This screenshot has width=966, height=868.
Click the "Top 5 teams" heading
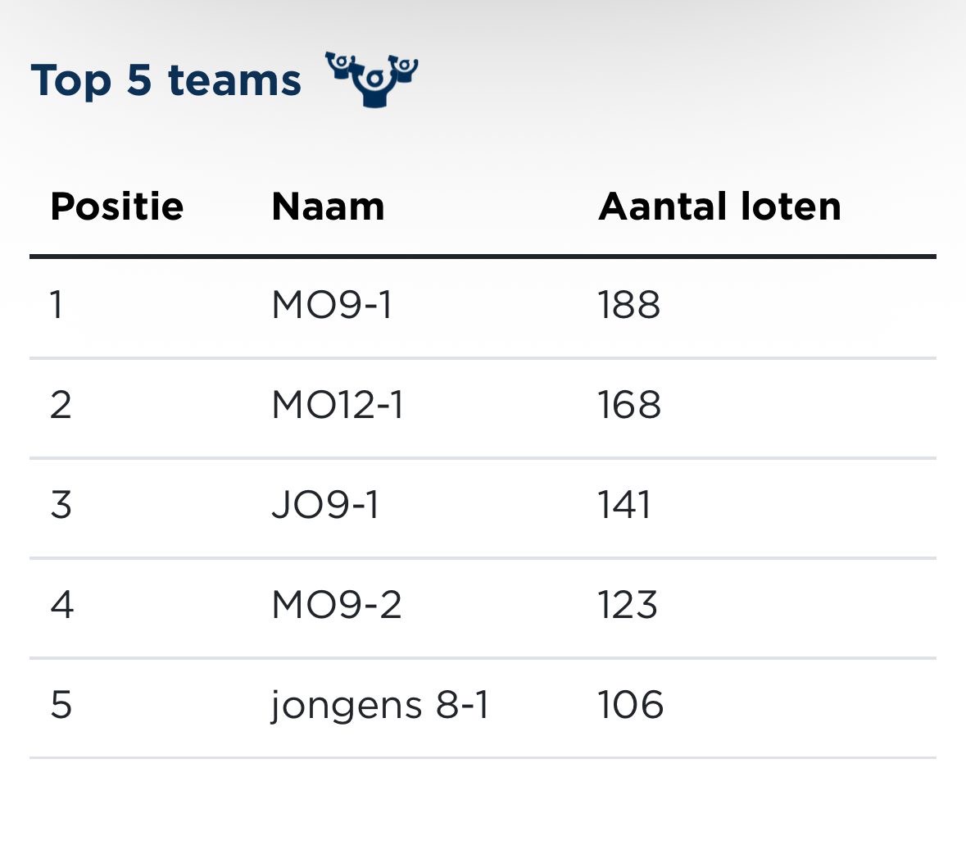tap(166, 81)
